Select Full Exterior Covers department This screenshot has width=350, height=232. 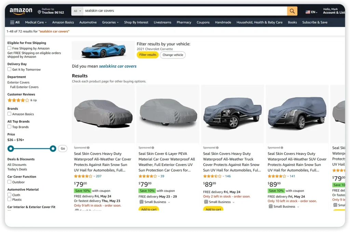24,87
